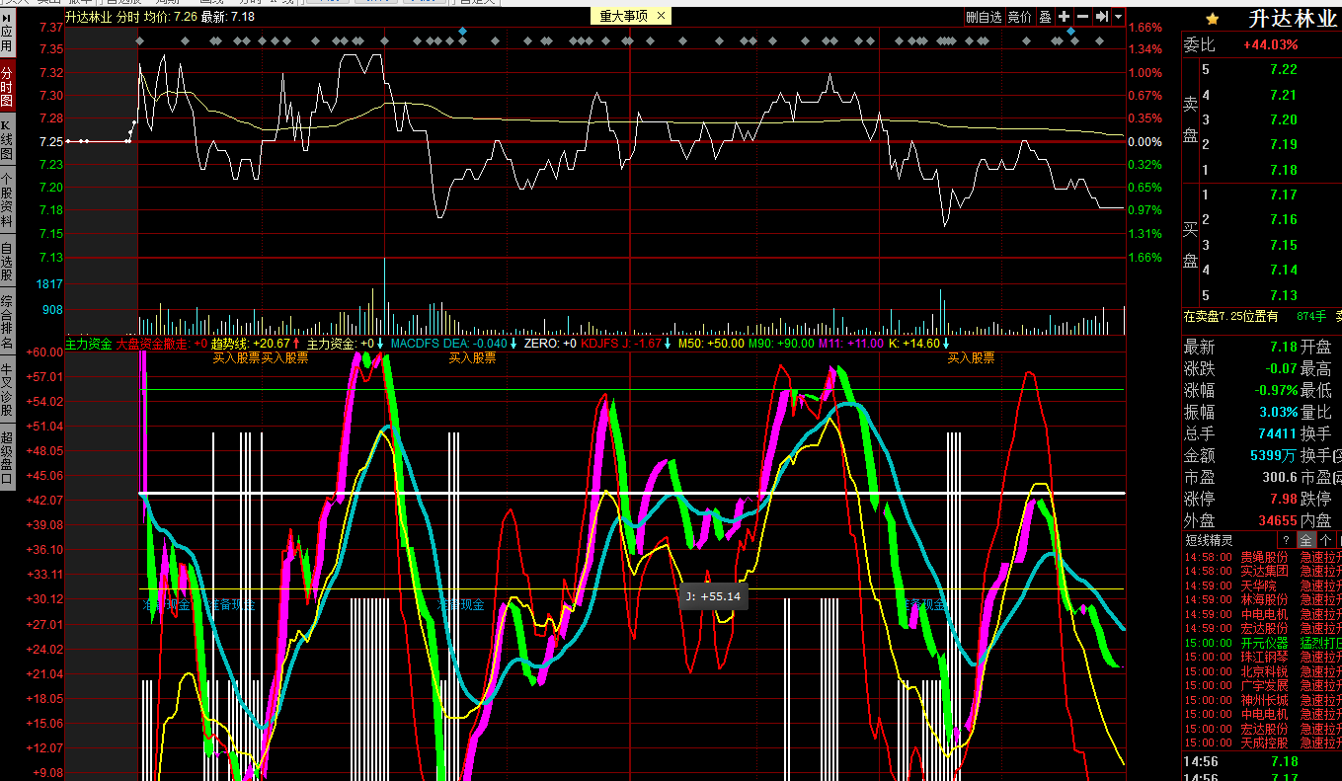This screenshot has width=1342, height=781.
Task: Click the 委比 +44.03% value
Action: click(x=1270, y=45)
